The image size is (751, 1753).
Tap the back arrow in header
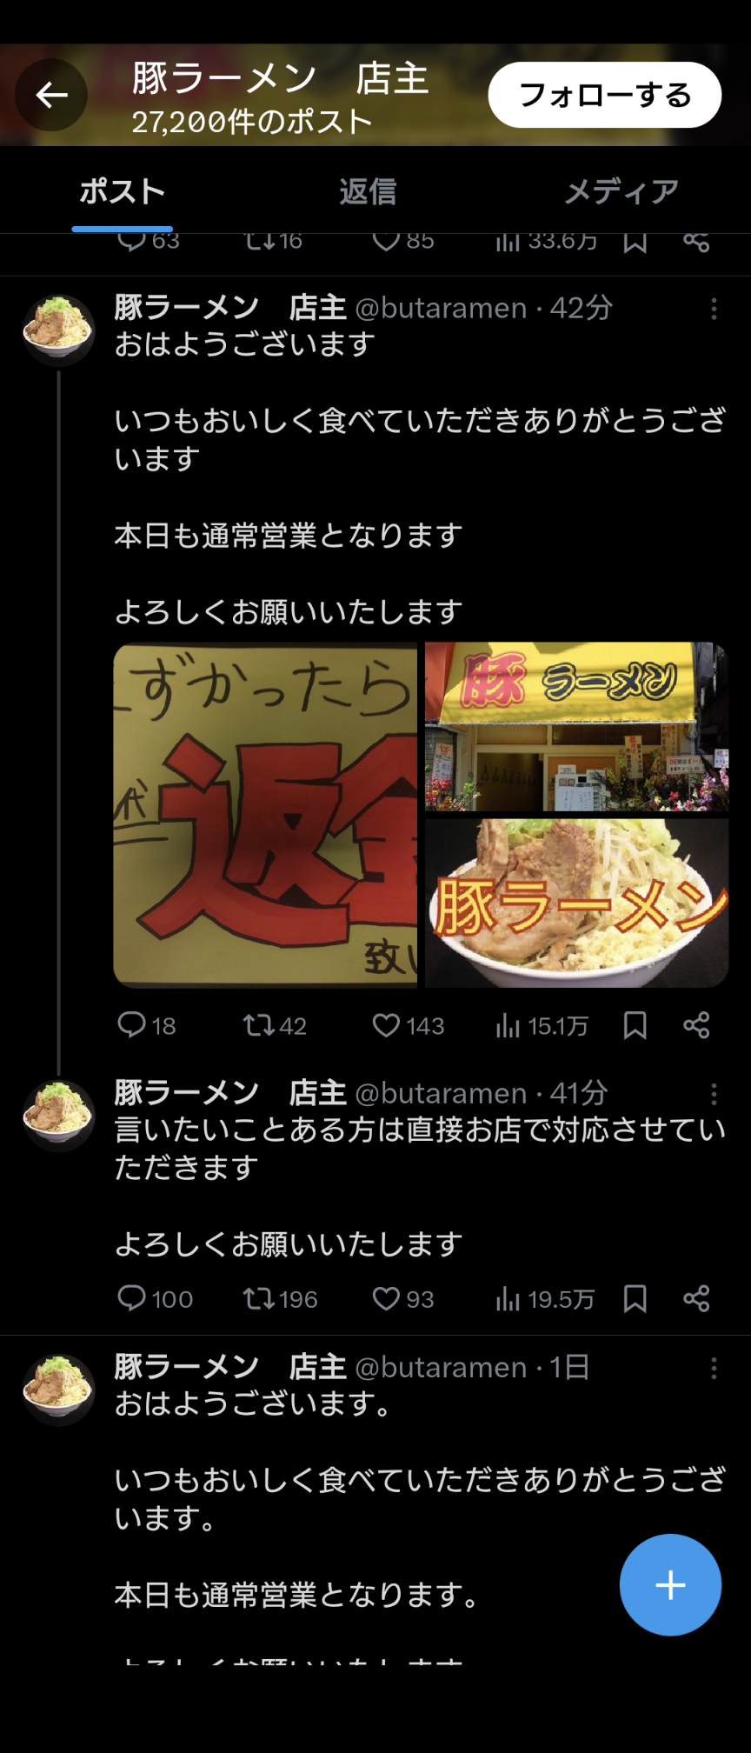click(51, 95)
